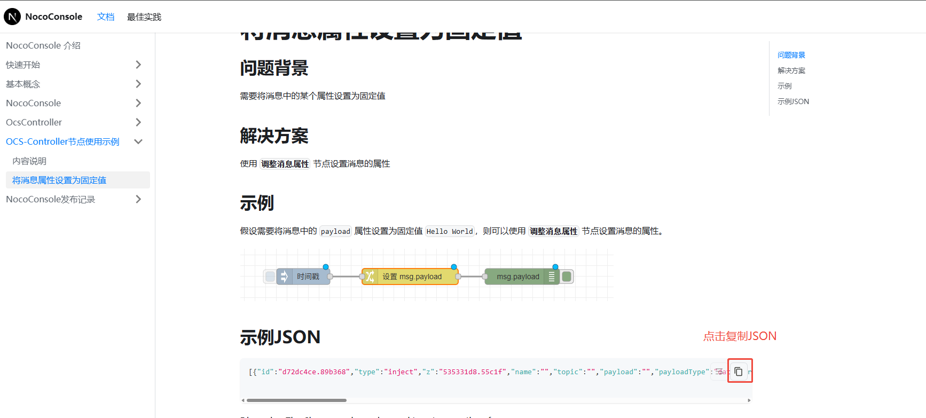Viewport: 926px width, 418px height.
Task: Open 最佳实践 in the top navigation
Action: coord(144,17)
